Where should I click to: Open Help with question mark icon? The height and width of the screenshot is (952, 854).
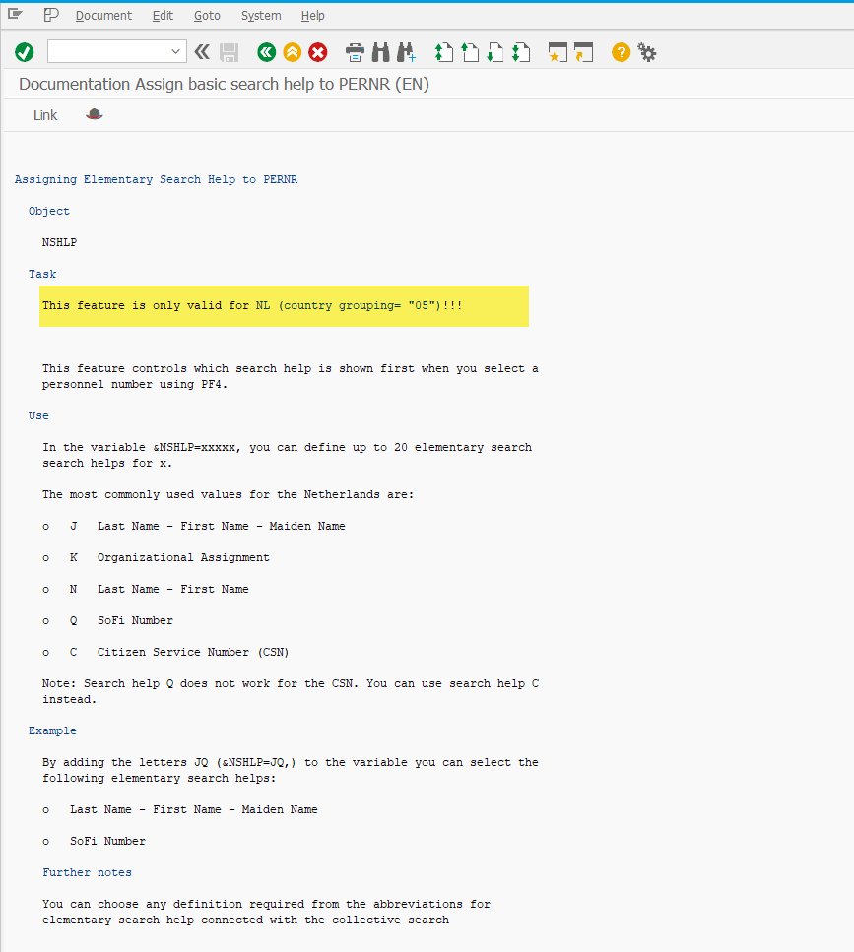click(x=621, y=52)
